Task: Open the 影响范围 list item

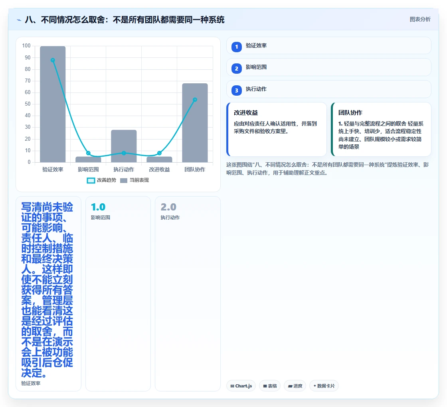Action: (x=329, y=67)
